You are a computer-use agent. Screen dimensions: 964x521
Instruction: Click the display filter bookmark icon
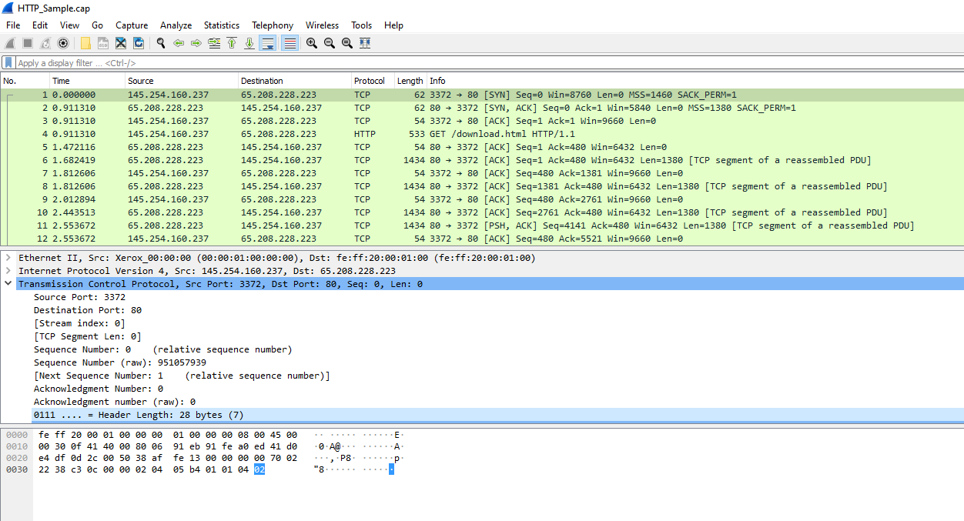click(x=8, y=63)
